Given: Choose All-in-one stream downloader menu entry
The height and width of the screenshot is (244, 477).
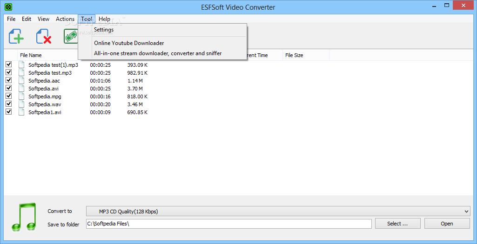Looking at the screenshot, I should (x=162, y=53).
